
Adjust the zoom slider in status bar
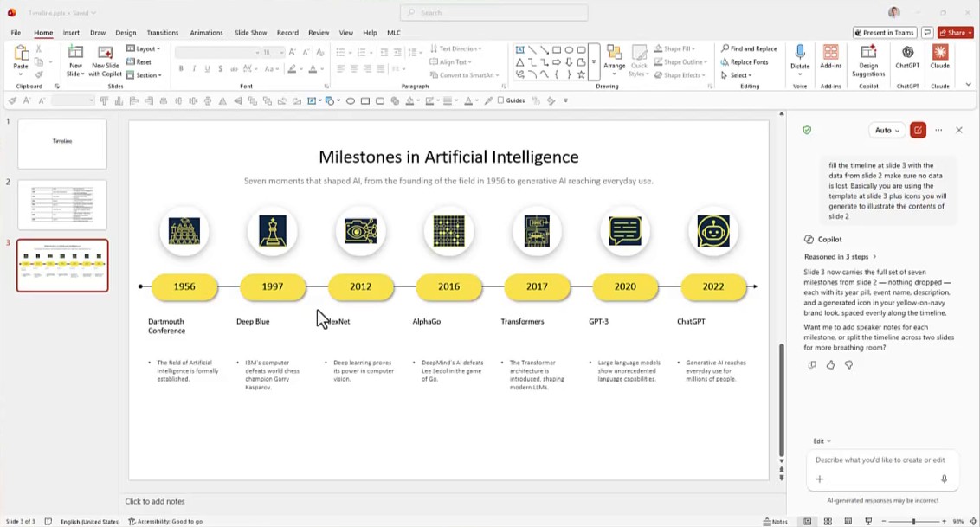[x=913, y=522]
